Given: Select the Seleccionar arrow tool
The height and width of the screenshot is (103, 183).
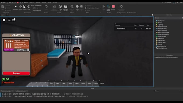Looking at the screenshot, I should coord(15,7).
